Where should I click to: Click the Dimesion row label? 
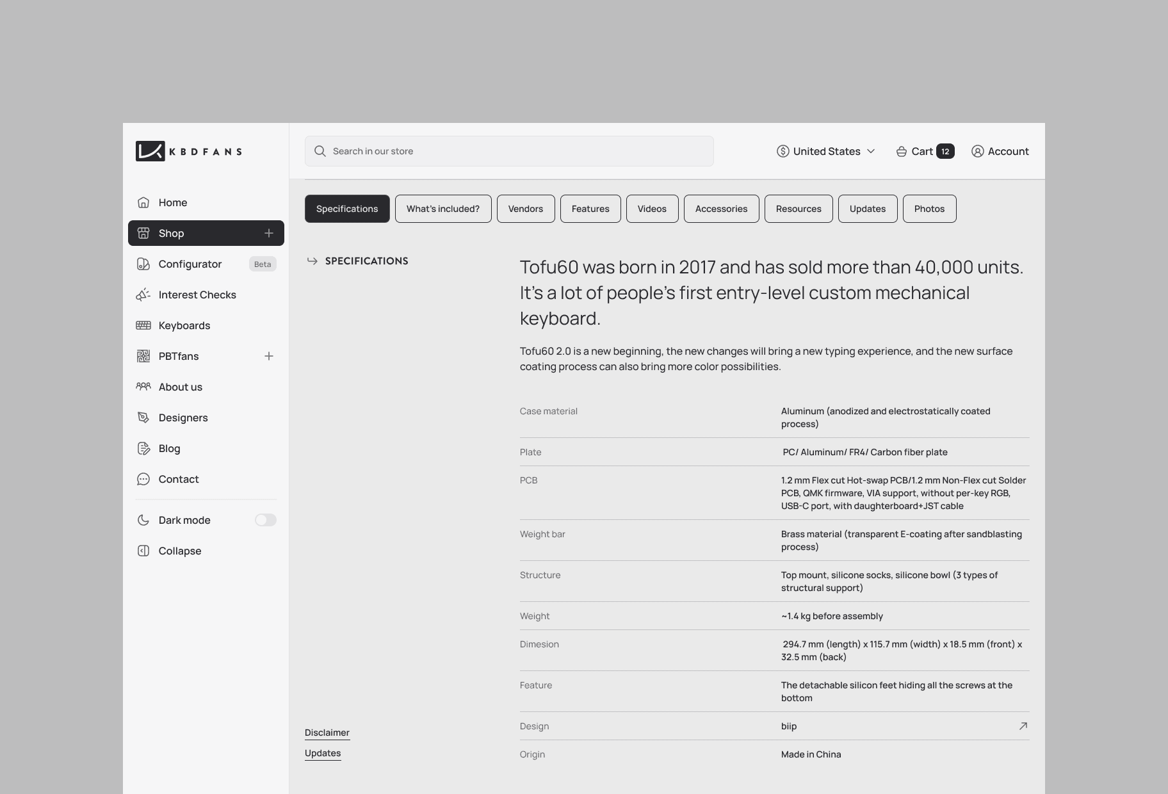(x=539, y=644)
